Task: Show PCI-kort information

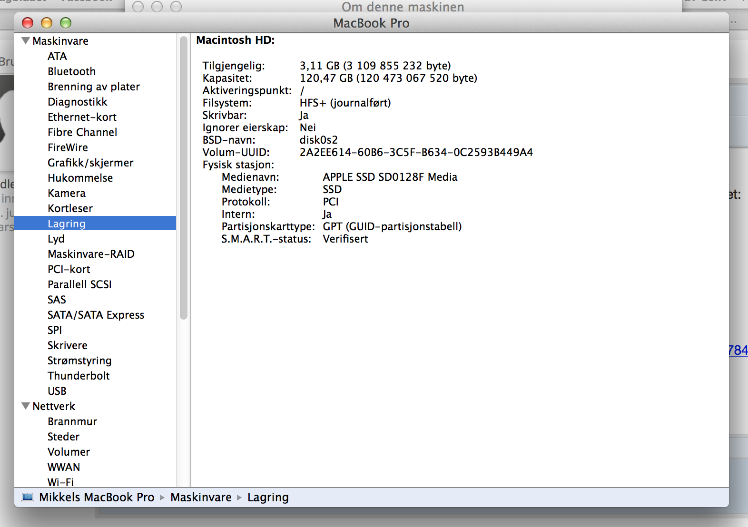Action: coord(69,269)
